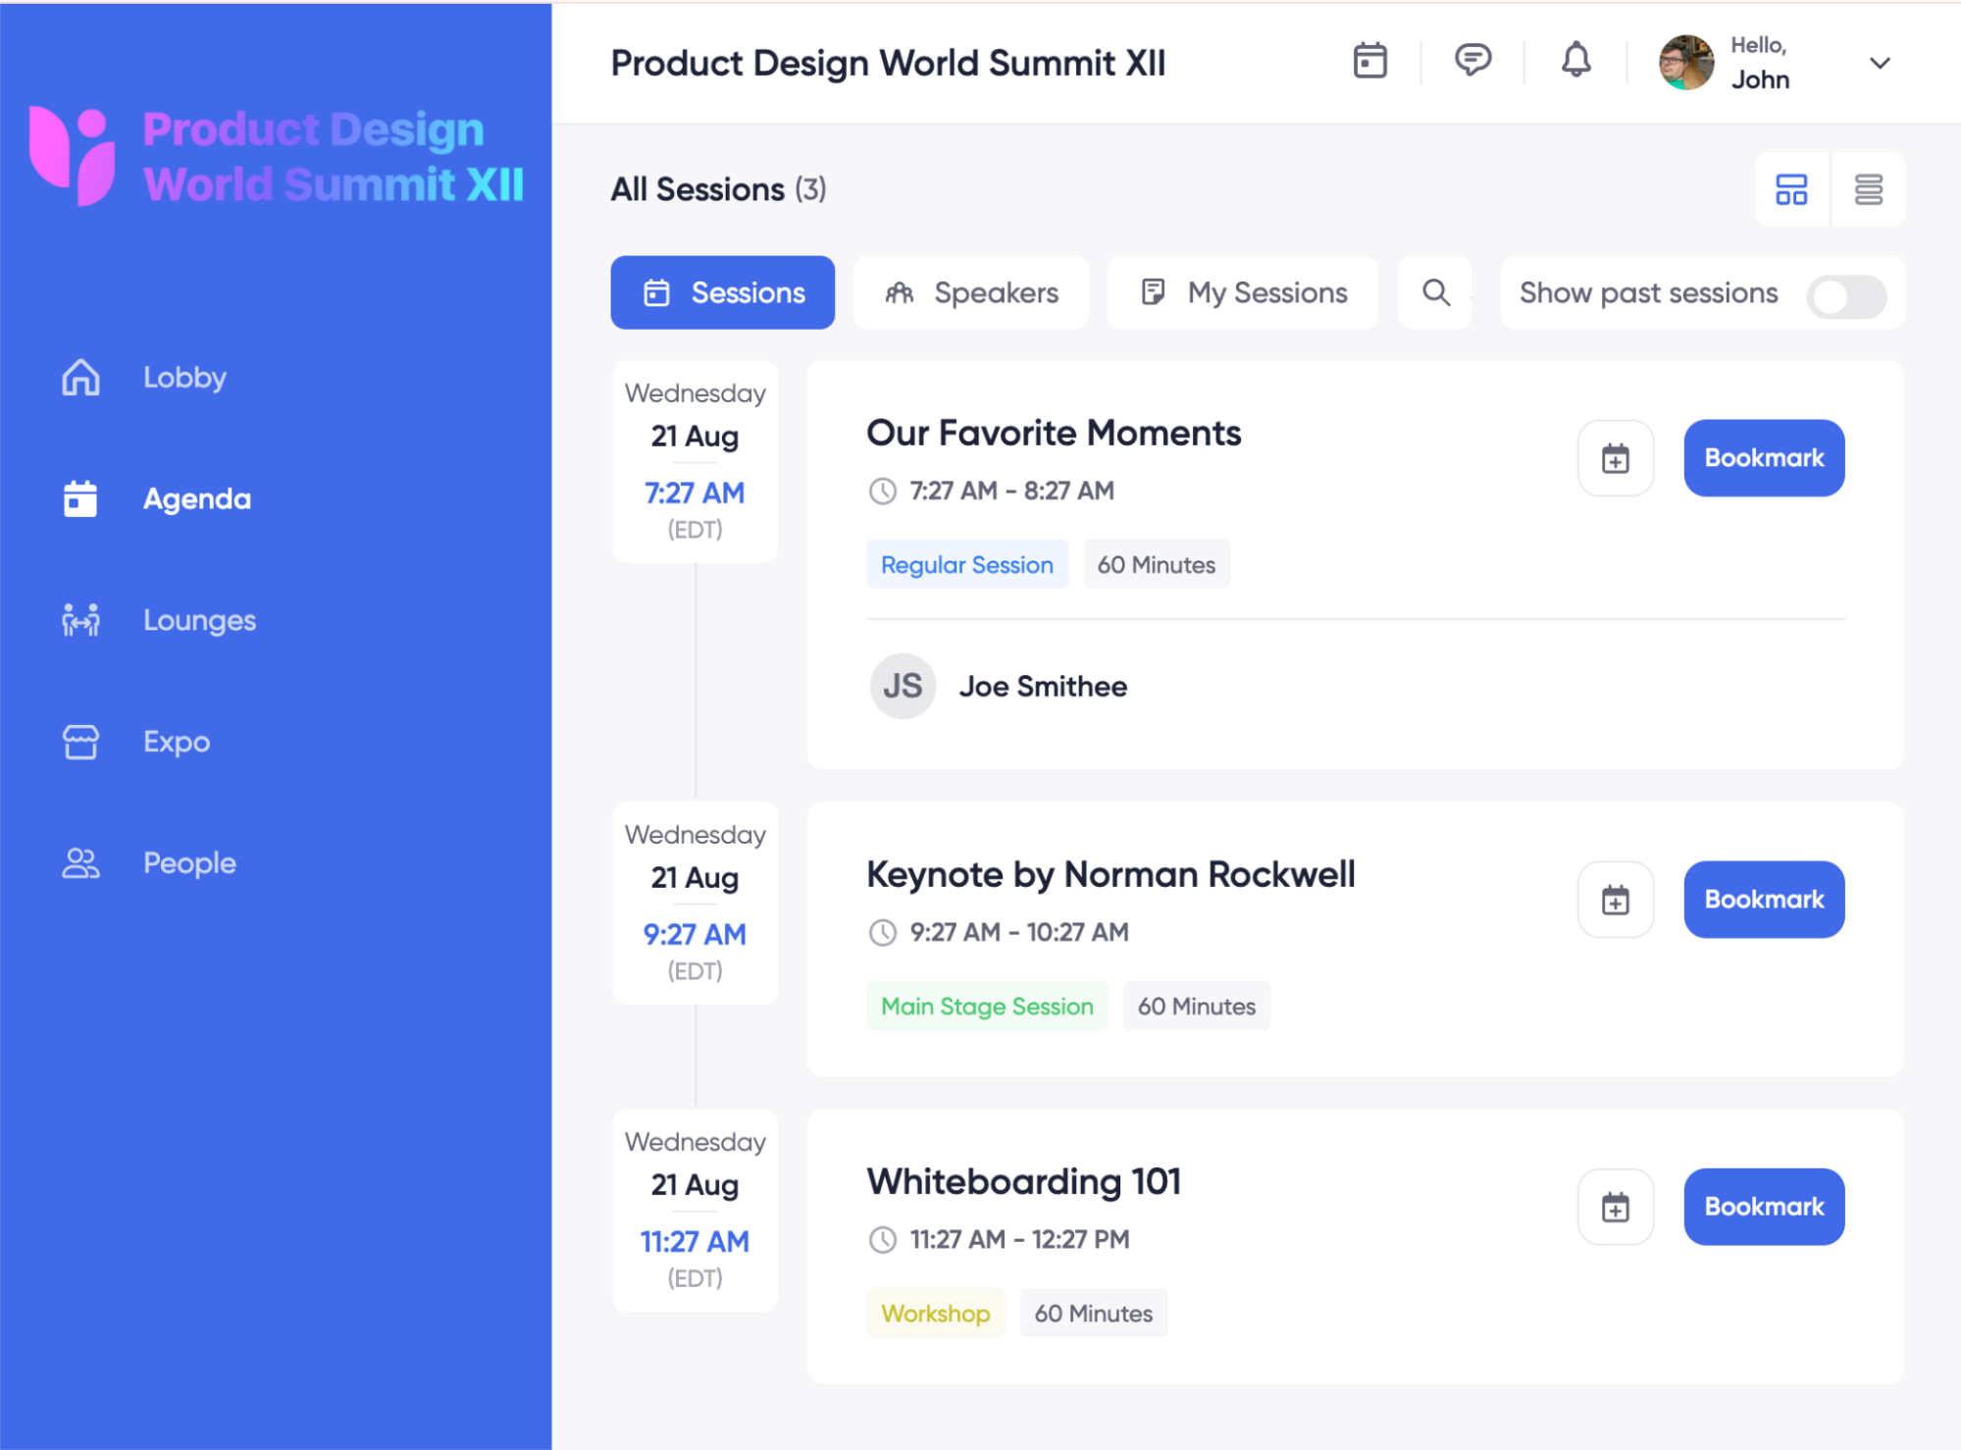Screen dimensions: 1961x1450
Task: Click the Regular Session tag
Action: 967,564
